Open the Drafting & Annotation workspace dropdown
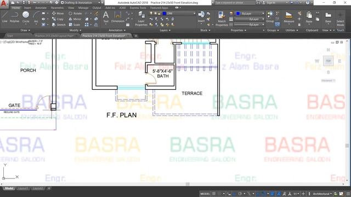Image resolution: width=351 pixels, height=197 pixels. click(x=81, y=3)
